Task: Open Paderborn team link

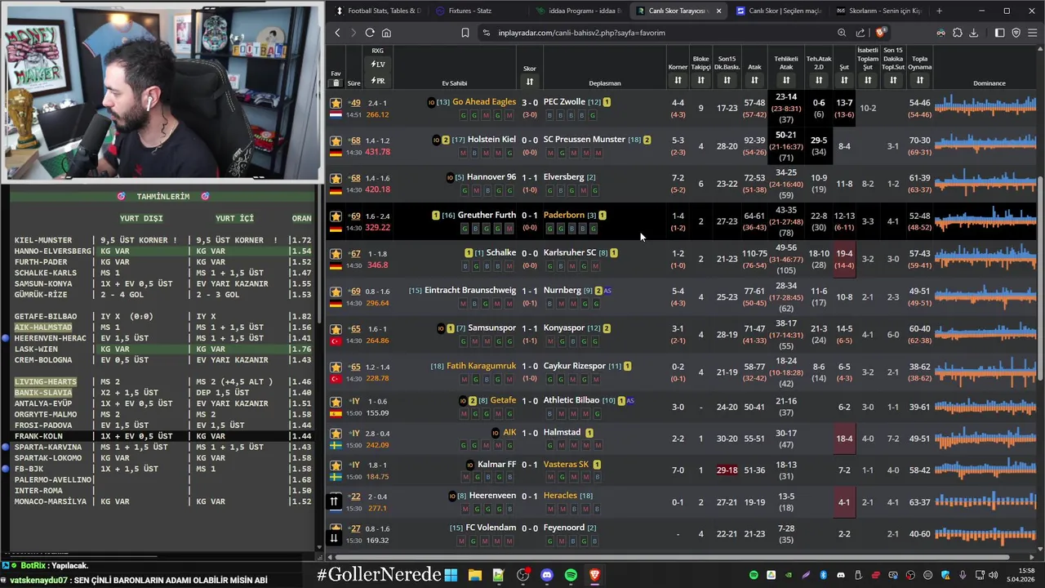Action: tap(563, 215)
